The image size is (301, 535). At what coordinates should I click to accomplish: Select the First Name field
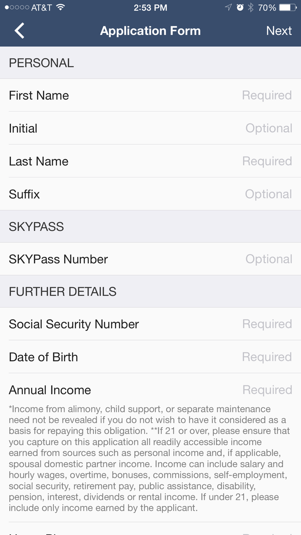150,95
